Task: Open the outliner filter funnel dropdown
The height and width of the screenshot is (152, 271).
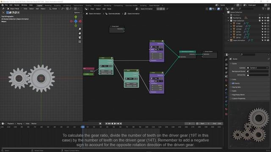Action: click(264, 8)
